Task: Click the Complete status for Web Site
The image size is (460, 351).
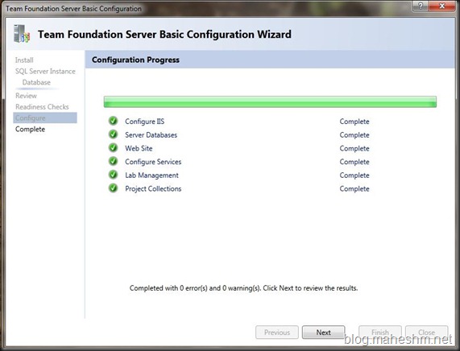Action: coord(354,148)
